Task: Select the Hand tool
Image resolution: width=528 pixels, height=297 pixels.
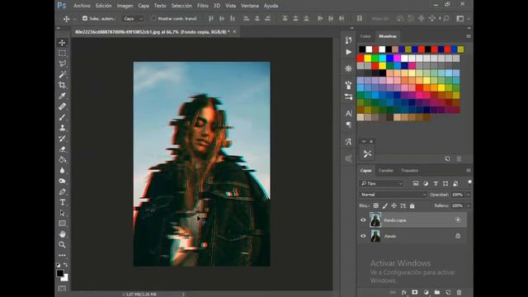Action: click(63, 234)
